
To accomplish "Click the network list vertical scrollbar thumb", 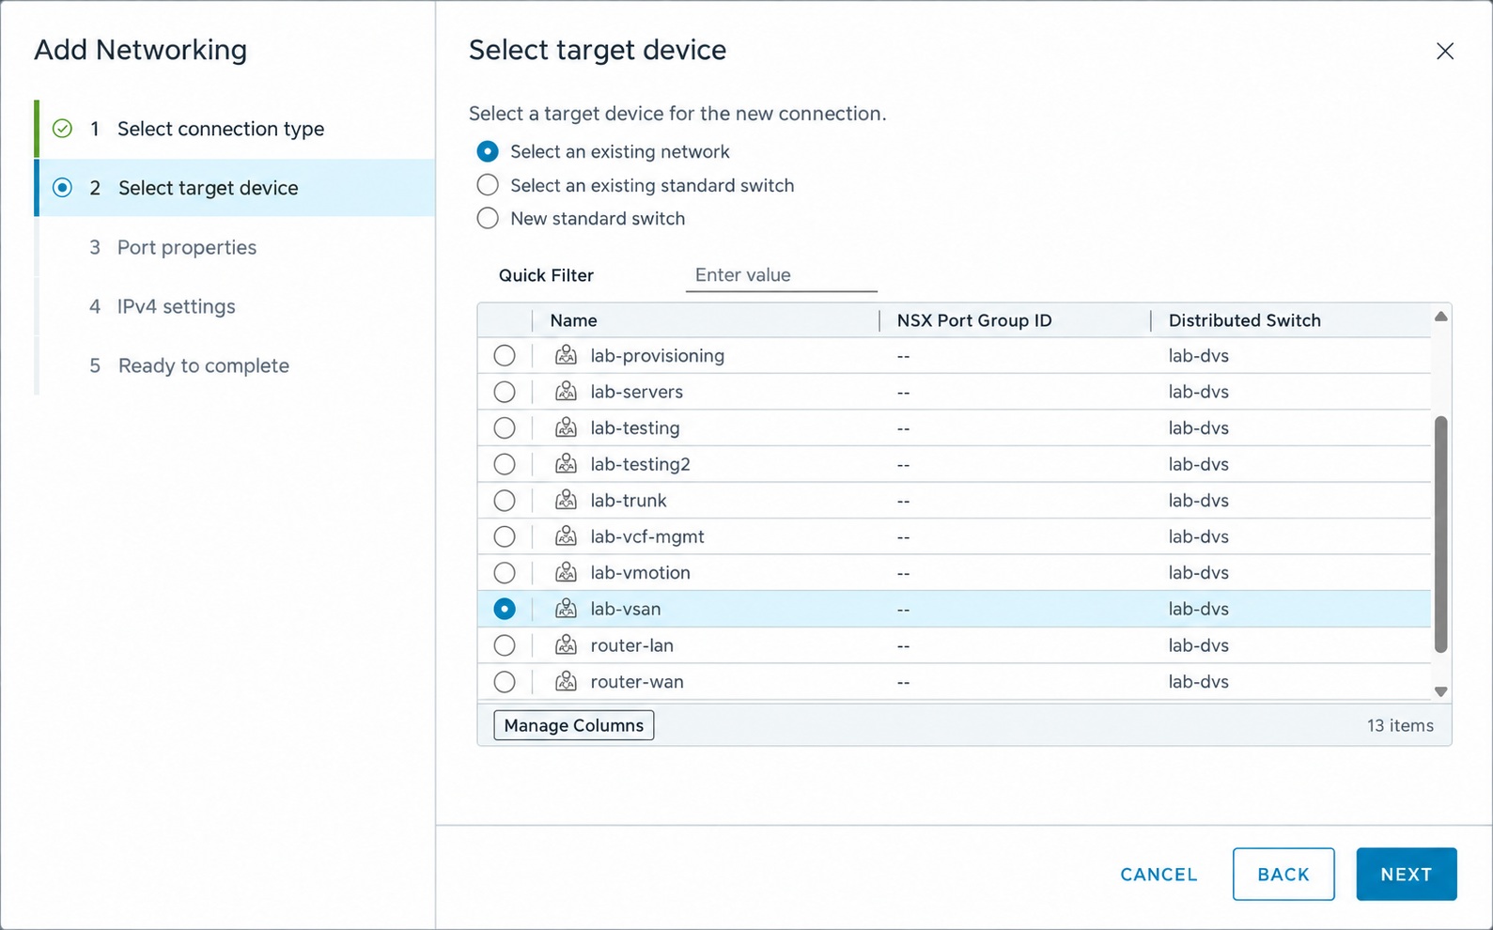I will [x=1441, y=534].
